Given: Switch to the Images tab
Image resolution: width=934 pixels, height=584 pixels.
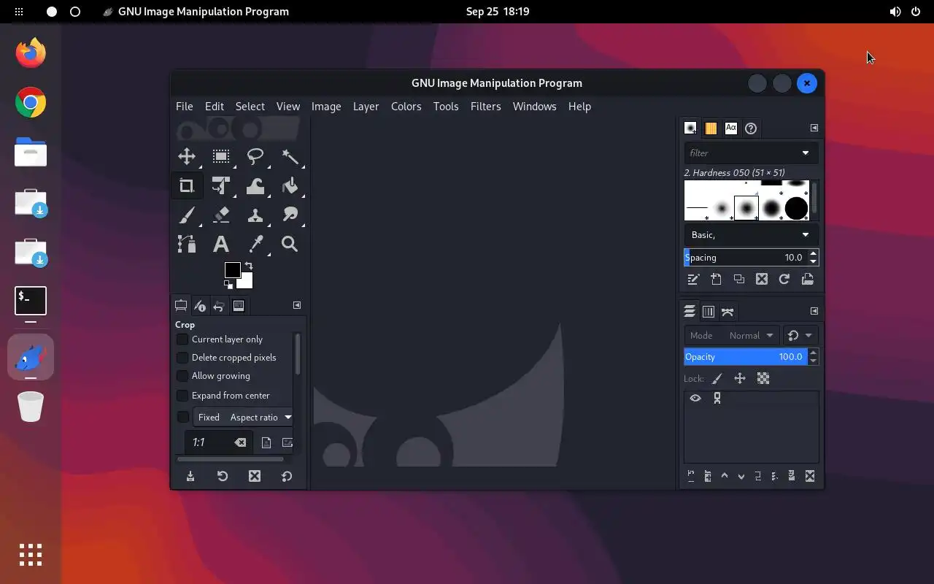Looking at the screenshot, I should point(239,306).
